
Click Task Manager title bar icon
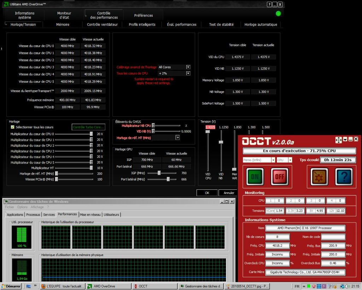pos(6,201)
